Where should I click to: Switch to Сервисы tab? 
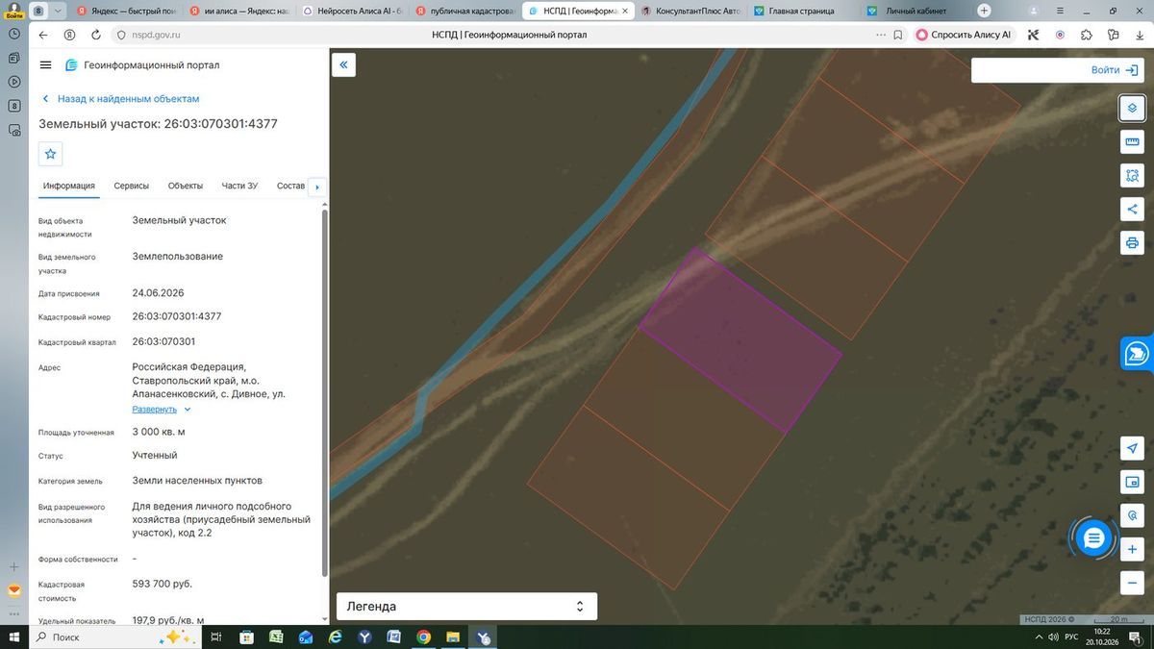point(131,186)
